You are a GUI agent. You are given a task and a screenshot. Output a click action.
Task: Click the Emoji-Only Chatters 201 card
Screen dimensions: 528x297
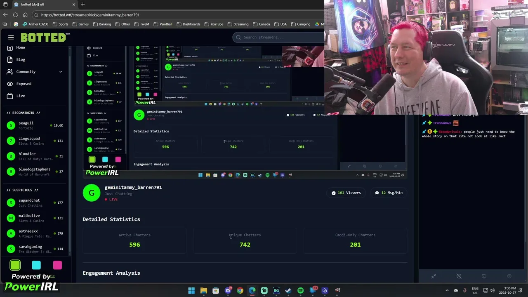pos(355,240)
